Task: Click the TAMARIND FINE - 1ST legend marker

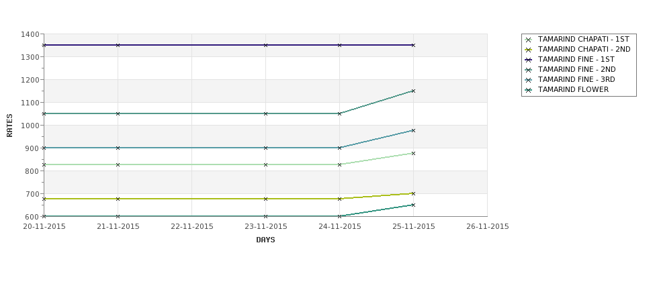Action: coord(529,60)
